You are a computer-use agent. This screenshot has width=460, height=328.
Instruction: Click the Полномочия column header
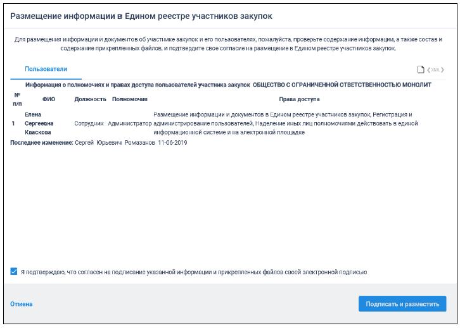tap(129, 99)
